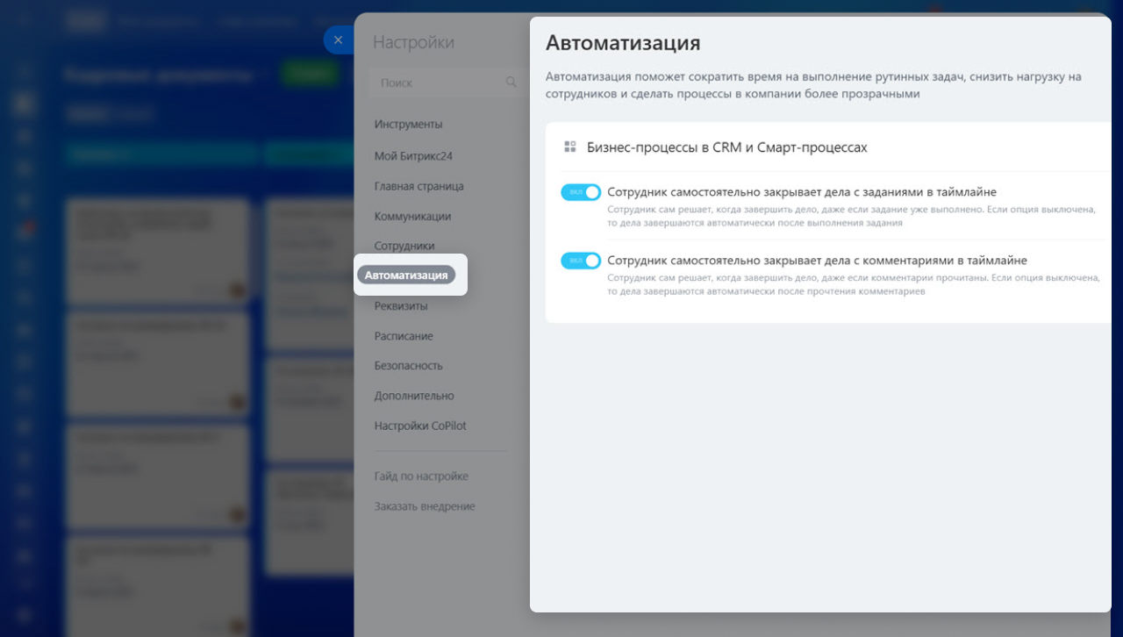Click the Заказать внедрение link

click(x=425, y=506)
